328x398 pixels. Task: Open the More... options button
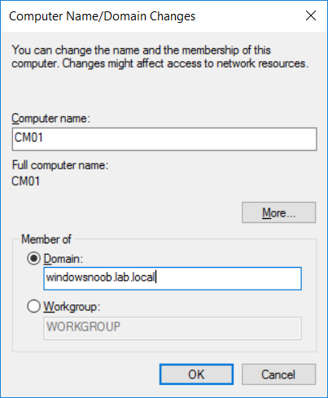pos(278,212)
